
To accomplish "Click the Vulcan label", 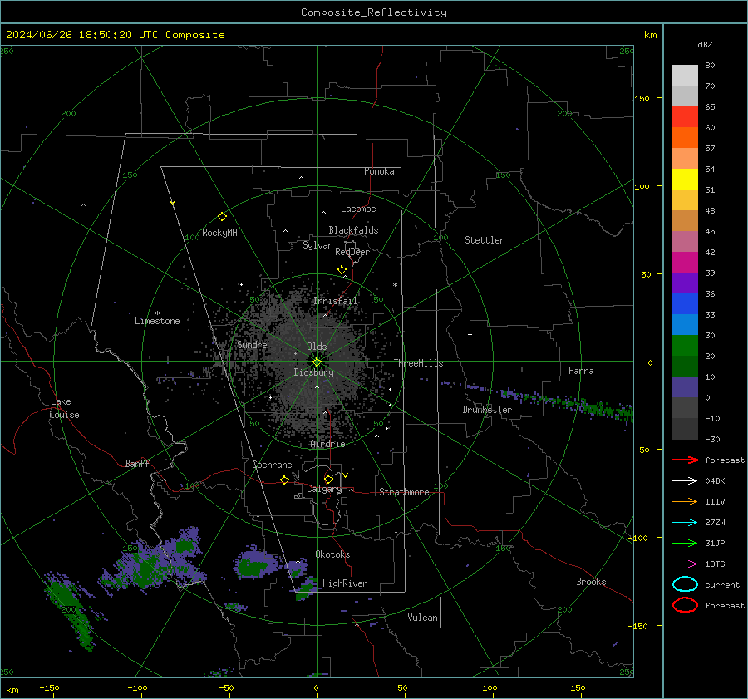I will pos(422,617).
